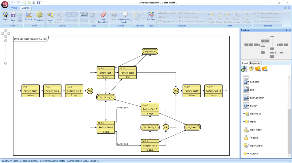292x163 pixels.
Task: Click the diagram zoom slider track
Action: (x=6, y=52)
